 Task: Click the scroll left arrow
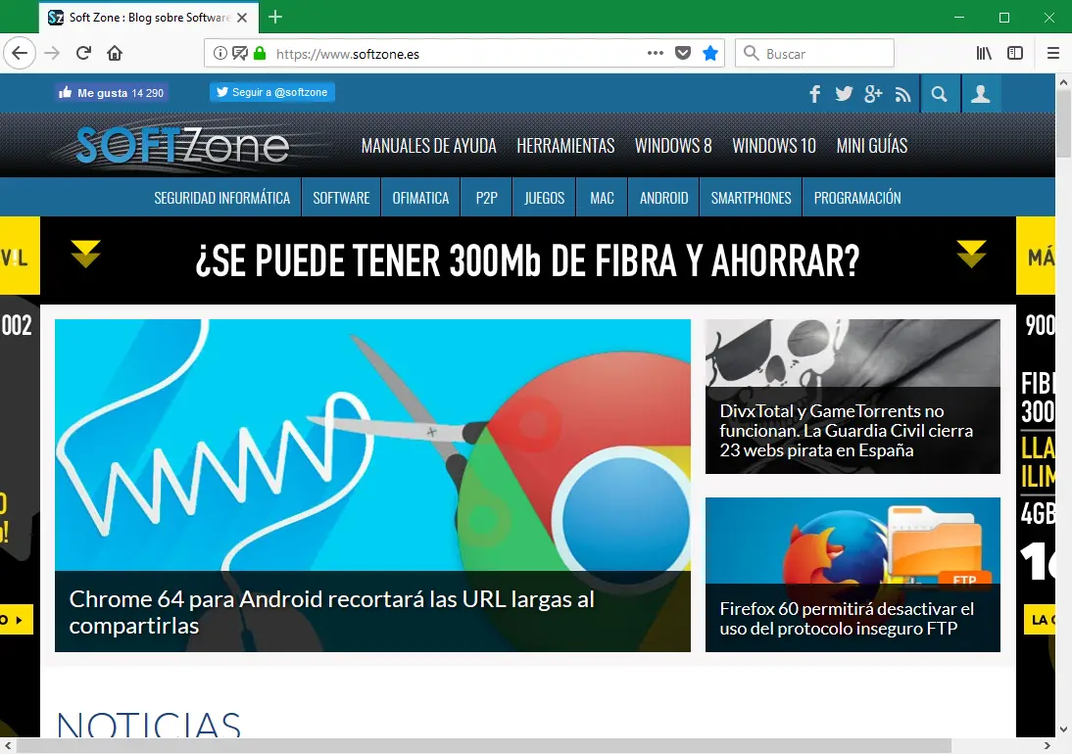coord(8,745)
